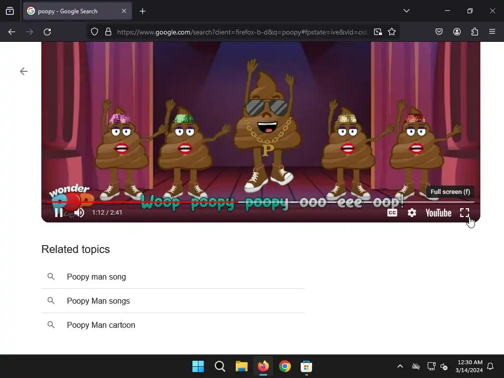The width and height of the screenshot is (504, 378).
Task: Click the OneDrive tray icon
Action: click(x=416, y=366)
